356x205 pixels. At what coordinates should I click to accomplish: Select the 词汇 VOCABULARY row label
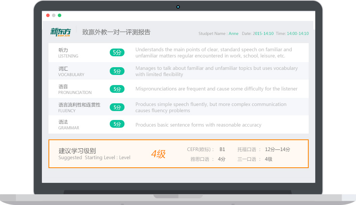click(71, 71)
